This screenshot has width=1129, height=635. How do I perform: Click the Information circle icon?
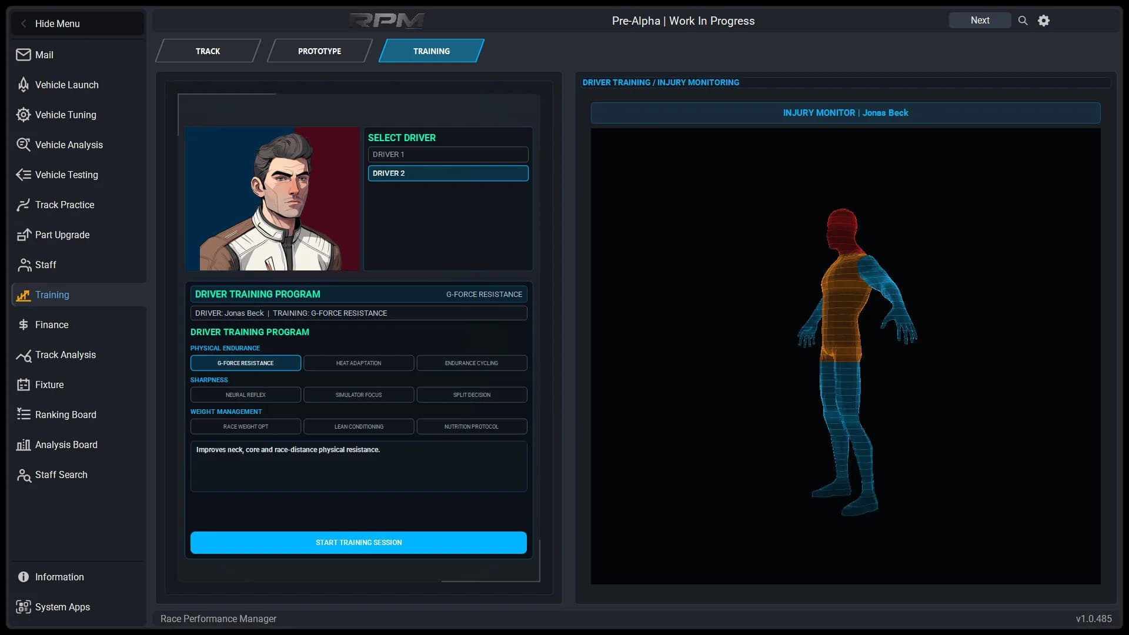pyautogui.click(x=24, y=577)
